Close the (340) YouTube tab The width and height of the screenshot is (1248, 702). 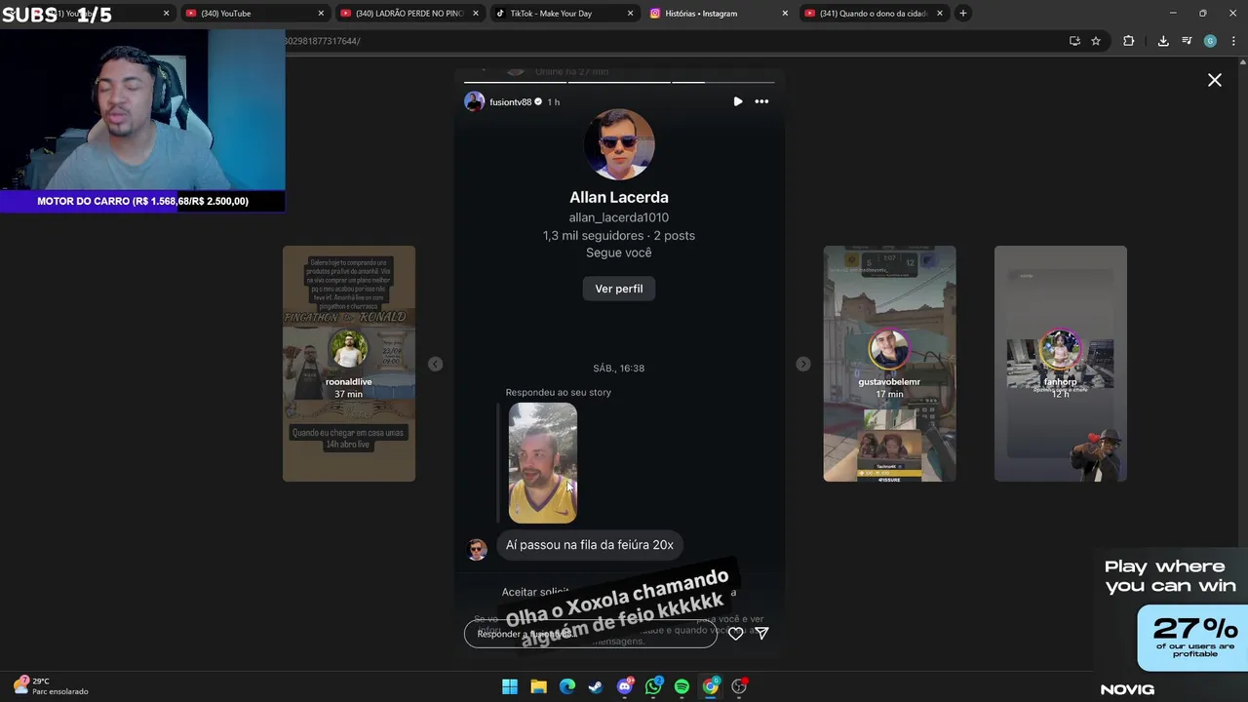(x=321, y=14)
